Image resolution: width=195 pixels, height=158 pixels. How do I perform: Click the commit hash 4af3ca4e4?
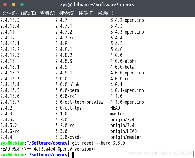click(44, 149)
